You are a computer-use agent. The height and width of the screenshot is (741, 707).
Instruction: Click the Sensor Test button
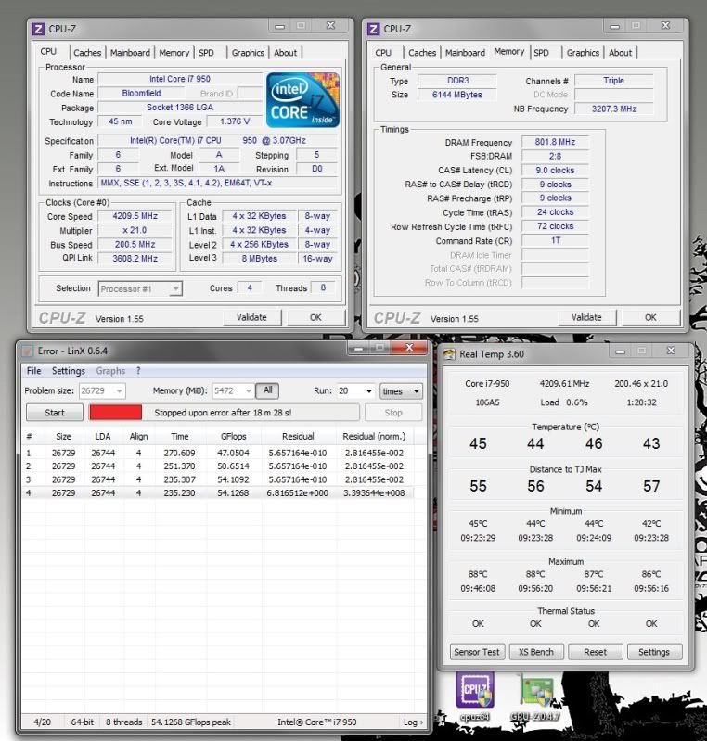coord(475,652)
